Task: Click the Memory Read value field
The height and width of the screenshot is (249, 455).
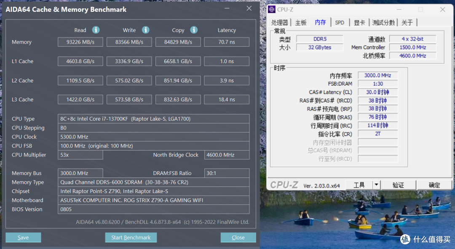Action: 80,42
